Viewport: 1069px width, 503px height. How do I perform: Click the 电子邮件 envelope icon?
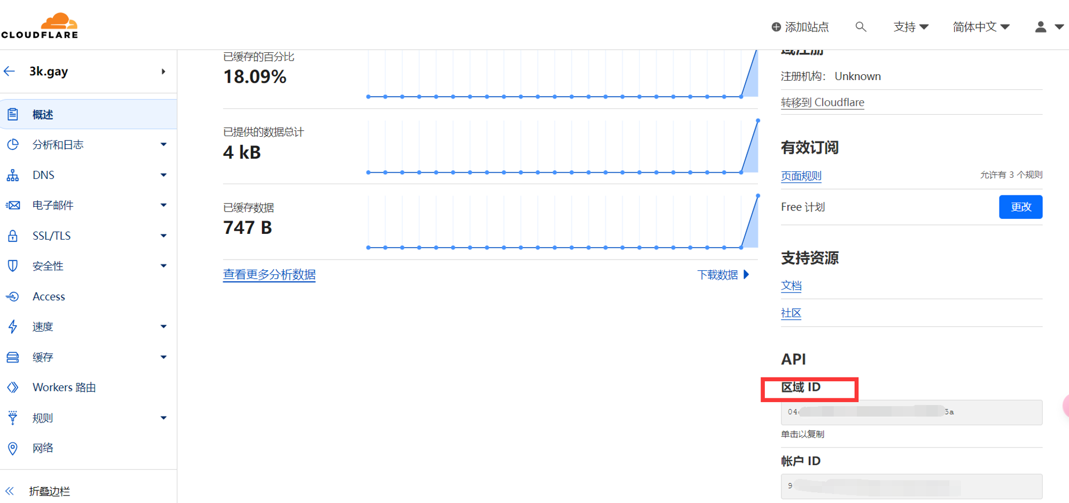(x=13, y=205)
